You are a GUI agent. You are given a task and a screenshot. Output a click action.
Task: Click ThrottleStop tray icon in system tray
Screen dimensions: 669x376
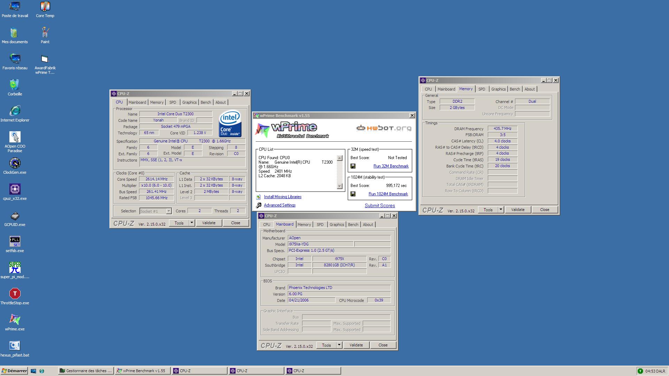pos(640,371)
